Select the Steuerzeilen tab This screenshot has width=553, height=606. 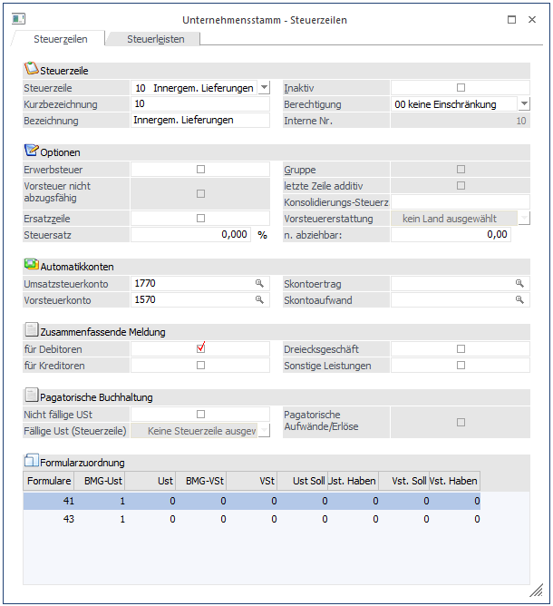(x=61, y=39)
